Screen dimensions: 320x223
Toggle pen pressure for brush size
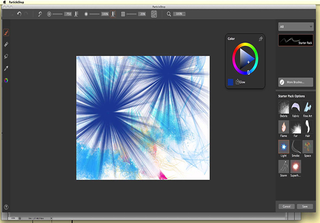76,14
